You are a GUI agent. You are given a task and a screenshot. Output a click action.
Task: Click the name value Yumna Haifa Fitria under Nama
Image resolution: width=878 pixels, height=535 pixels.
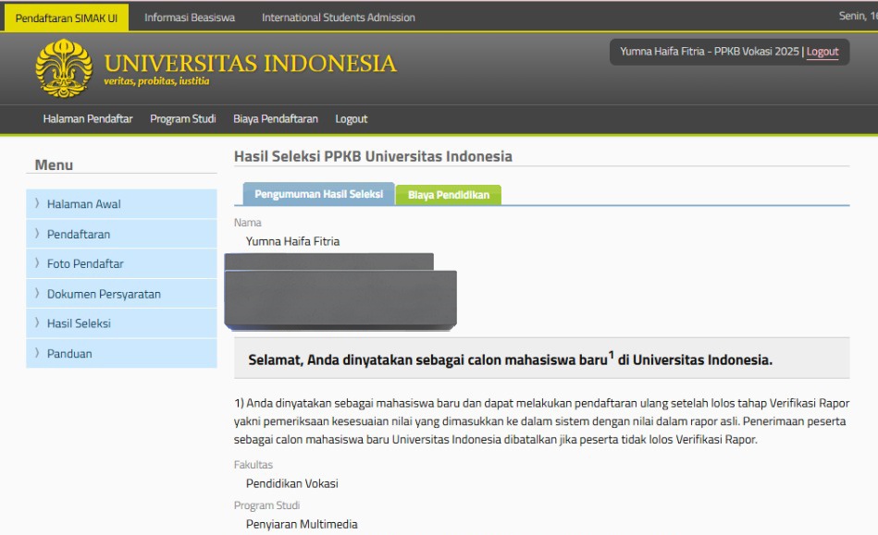293,241
